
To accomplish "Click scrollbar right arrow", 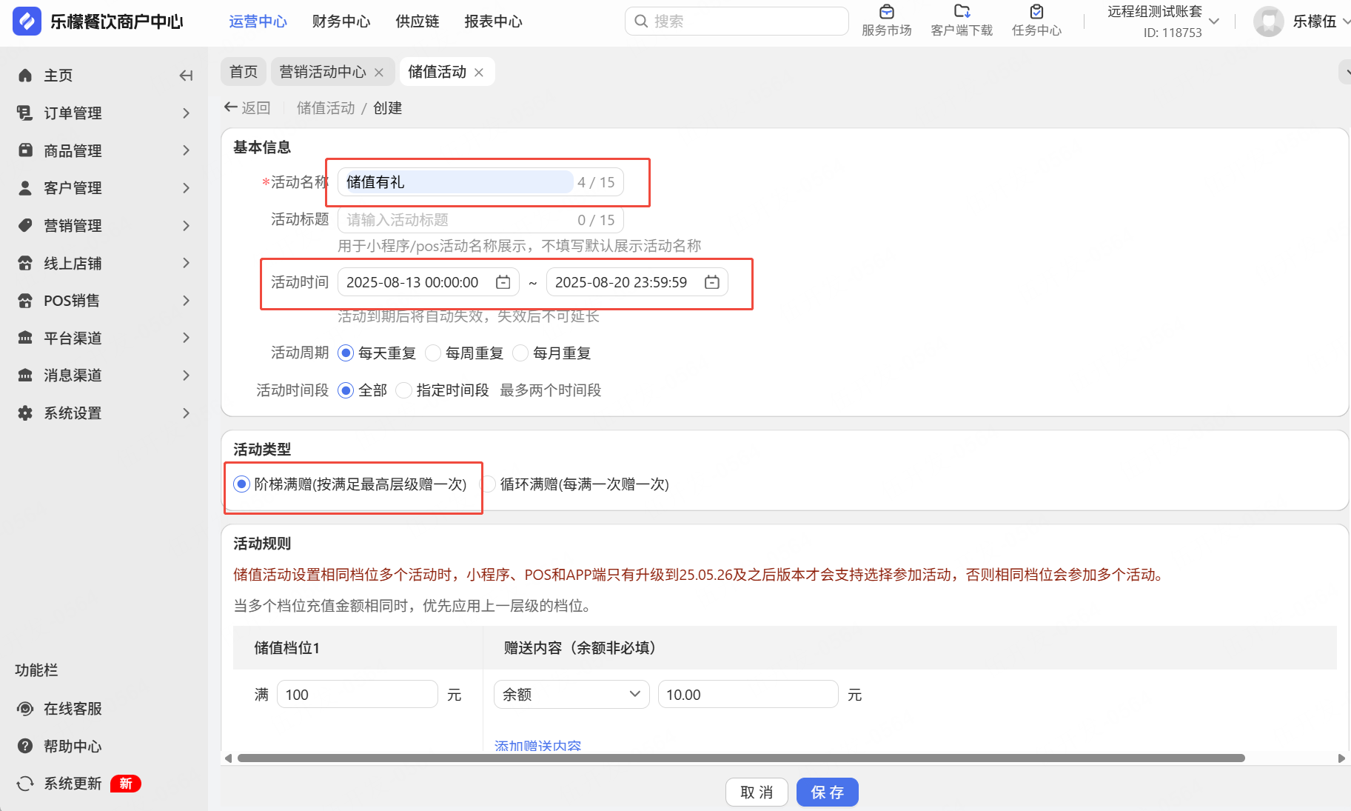I will (x=1341, y=758).
